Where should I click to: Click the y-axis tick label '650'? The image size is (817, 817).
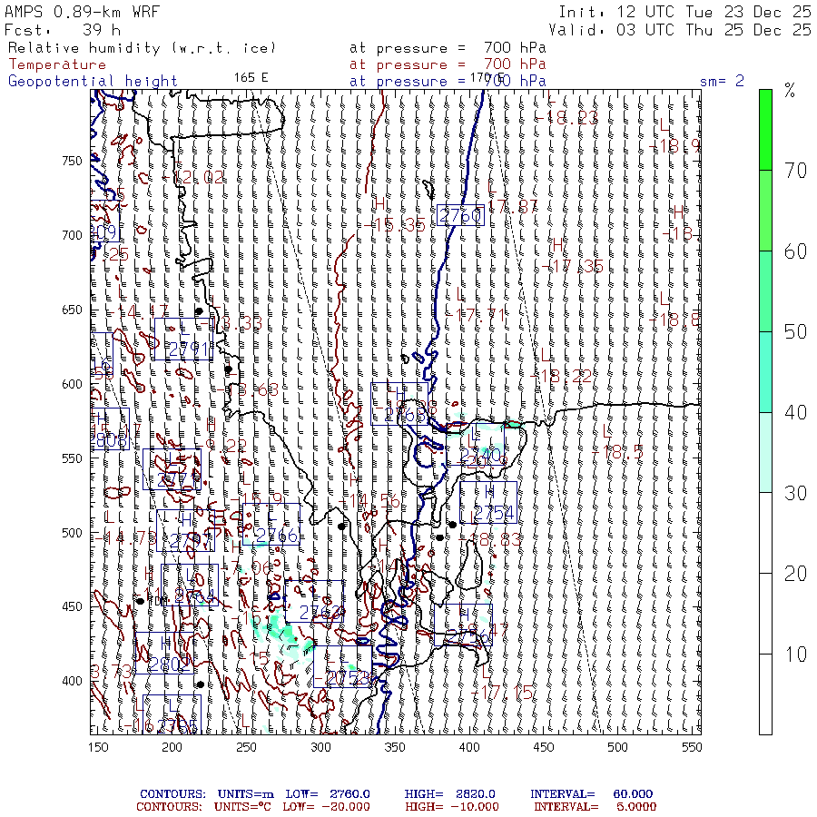pyautogui.click(x=72, y=310)
